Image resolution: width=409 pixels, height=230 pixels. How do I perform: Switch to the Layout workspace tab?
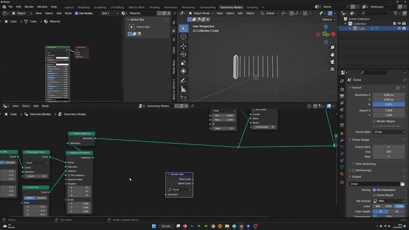69,8
